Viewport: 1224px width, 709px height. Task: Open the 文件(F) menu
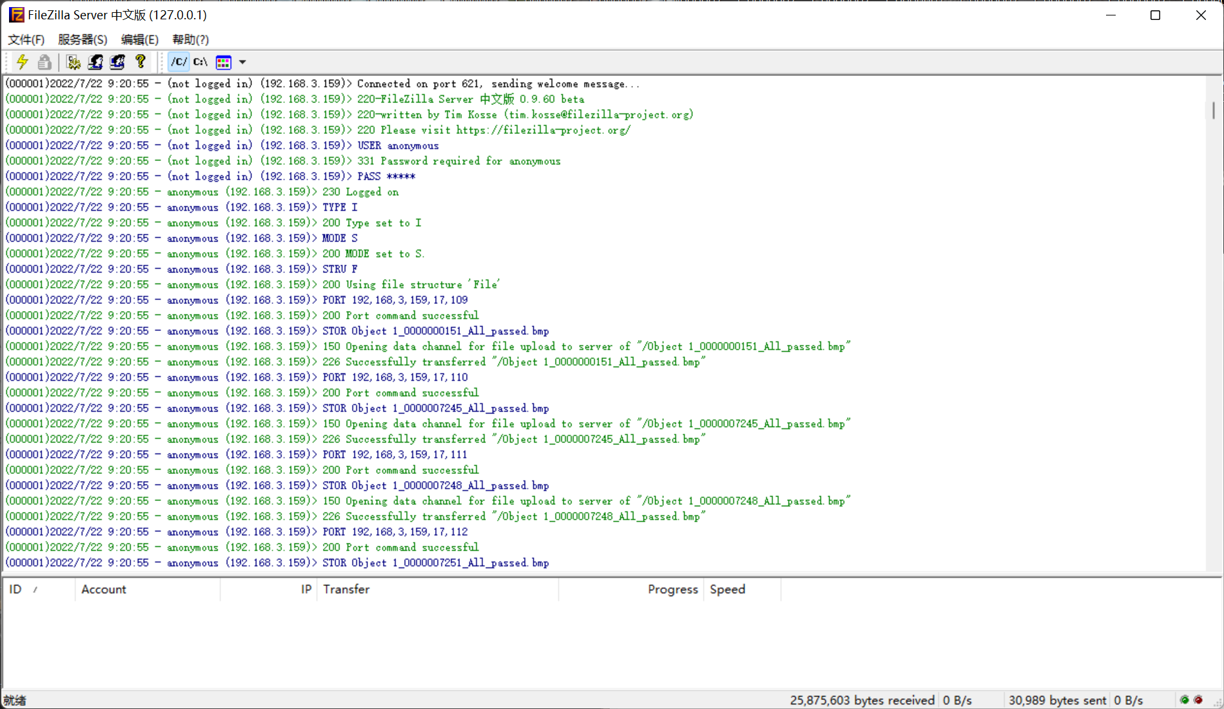pos(26,39)
